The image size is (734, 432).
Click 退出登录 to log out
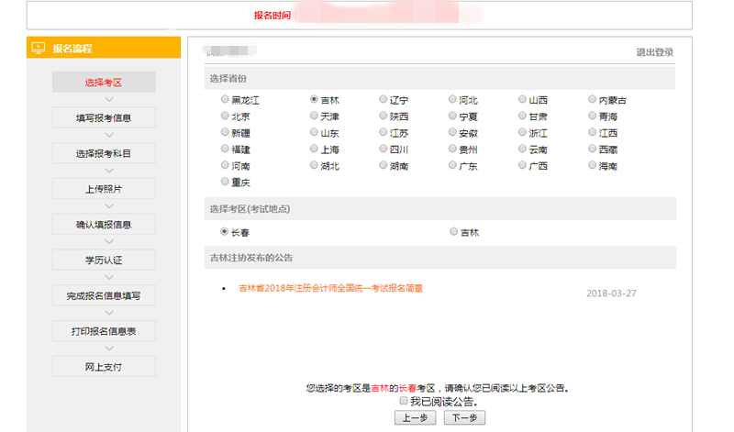click(x=654, y=52)
